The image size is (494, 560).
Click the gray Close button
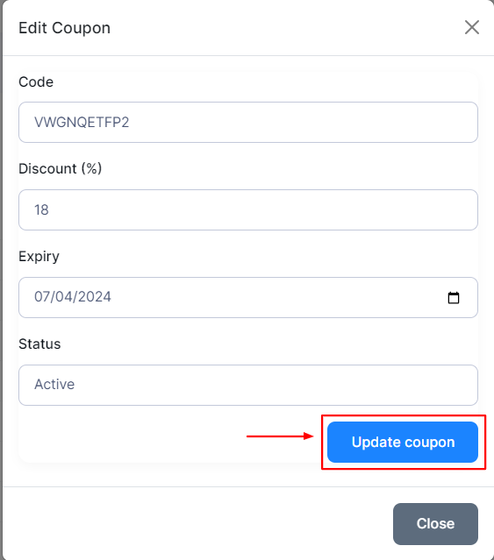click(x=435, y=524)
